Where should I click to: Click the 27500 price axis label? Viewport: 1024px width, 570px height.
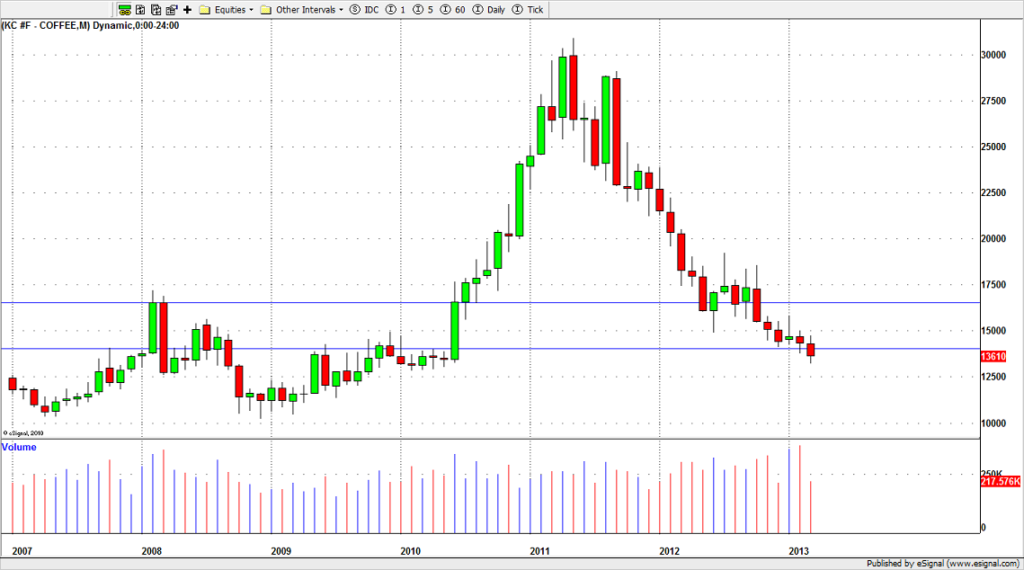pos(993,102)
